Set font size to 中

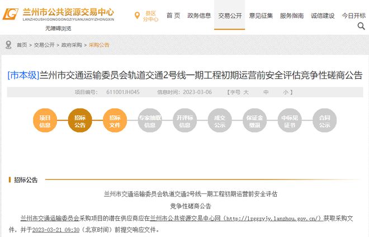266,92
